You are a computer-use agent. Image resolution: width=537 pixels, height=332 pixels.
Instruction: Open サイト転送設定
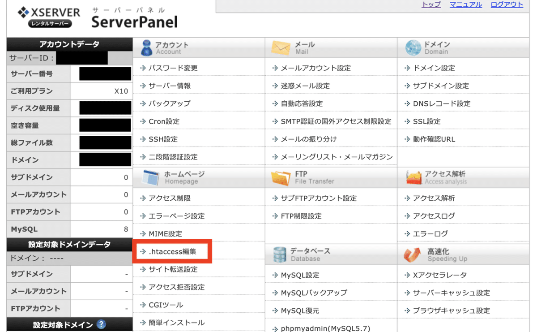click(x=173, y=269)
